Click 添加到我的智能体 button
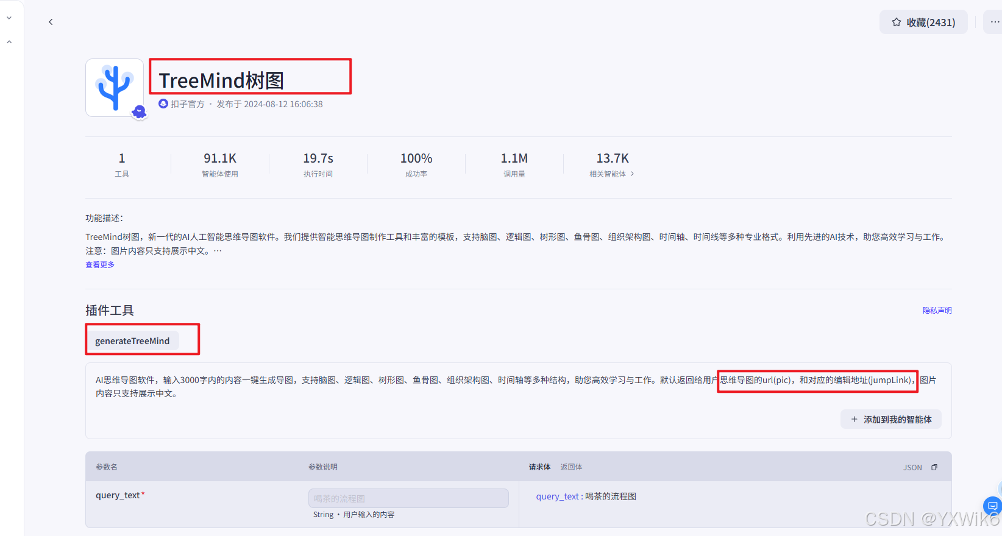 (x=891, y=420)
